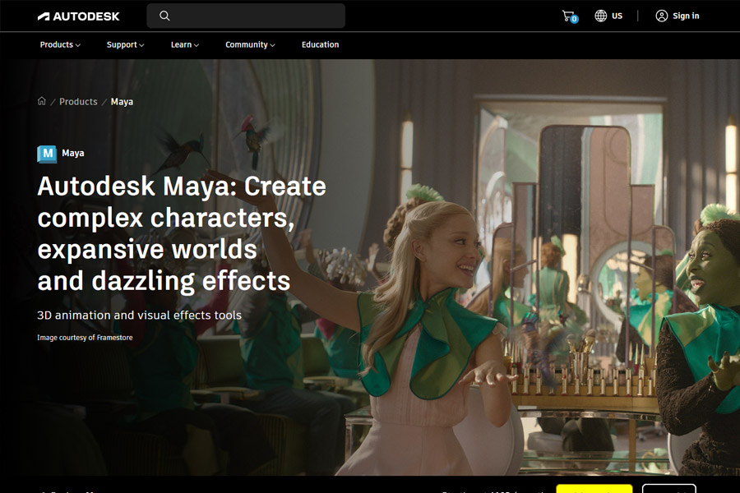Screen dimensions: 740x493
Task: Open the Products menu
Action: point(60,45)
